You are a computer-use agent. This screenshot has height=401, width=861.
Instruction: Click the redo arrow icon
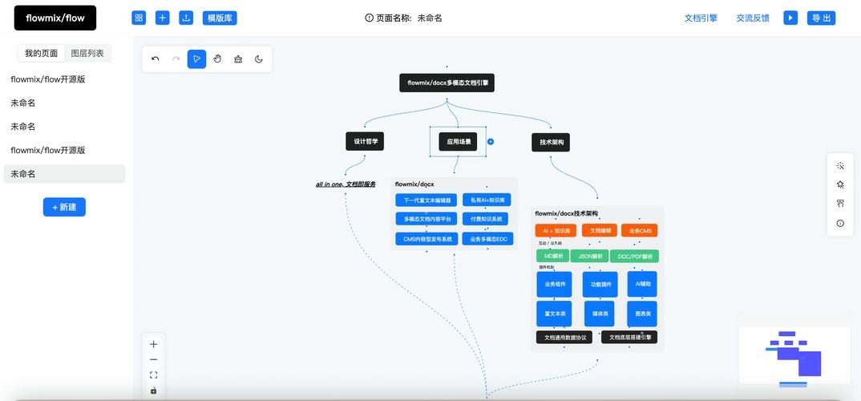176,59
